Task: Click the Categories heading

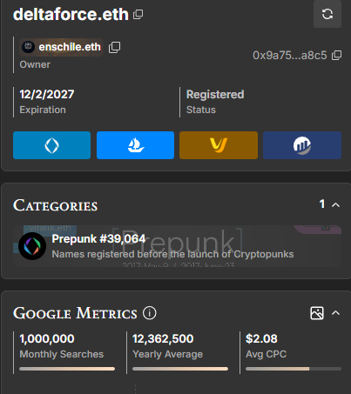Action: [55, 205]
